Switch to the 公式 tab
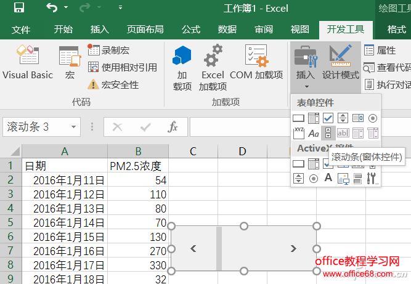 [x=191, y=30]
